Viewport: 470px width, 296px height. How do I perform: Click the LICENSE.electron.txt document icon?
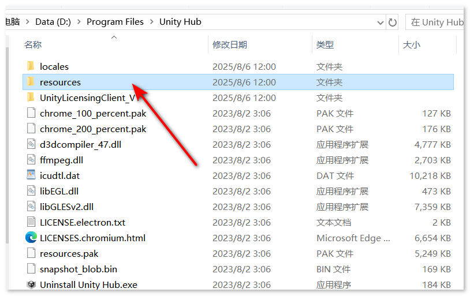coord(31,222)
